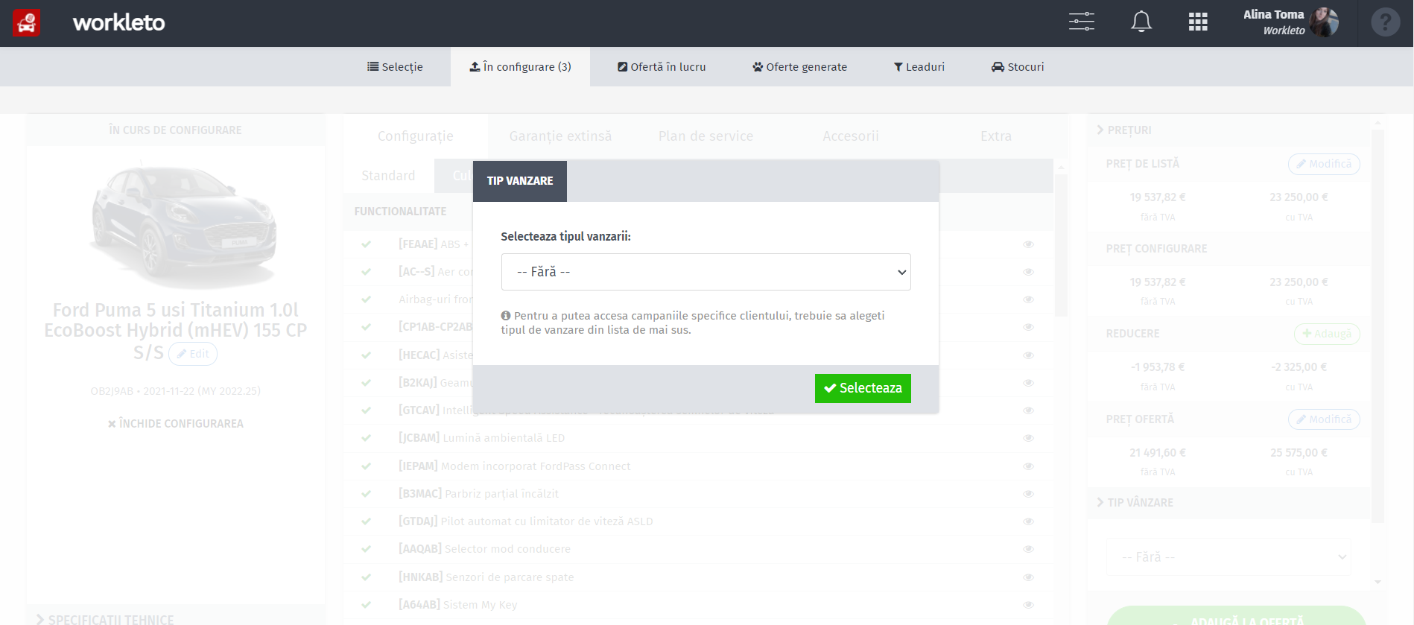Expand SPECIFICAȚII TEHNICE section

click(x=105, y=620)
